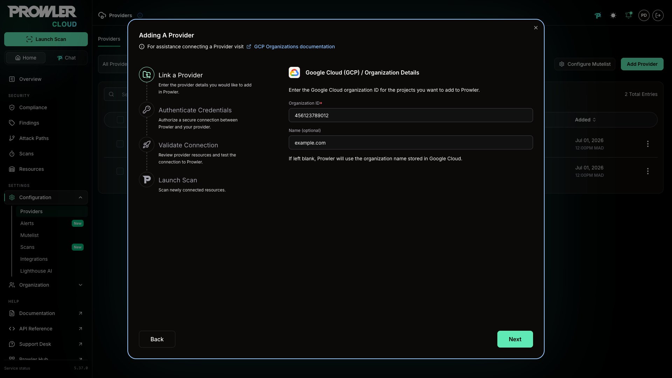This screenshot has height=378, width=672.
Task: Launch a scan from the sidebar button
Action: (x=46, y=39)
